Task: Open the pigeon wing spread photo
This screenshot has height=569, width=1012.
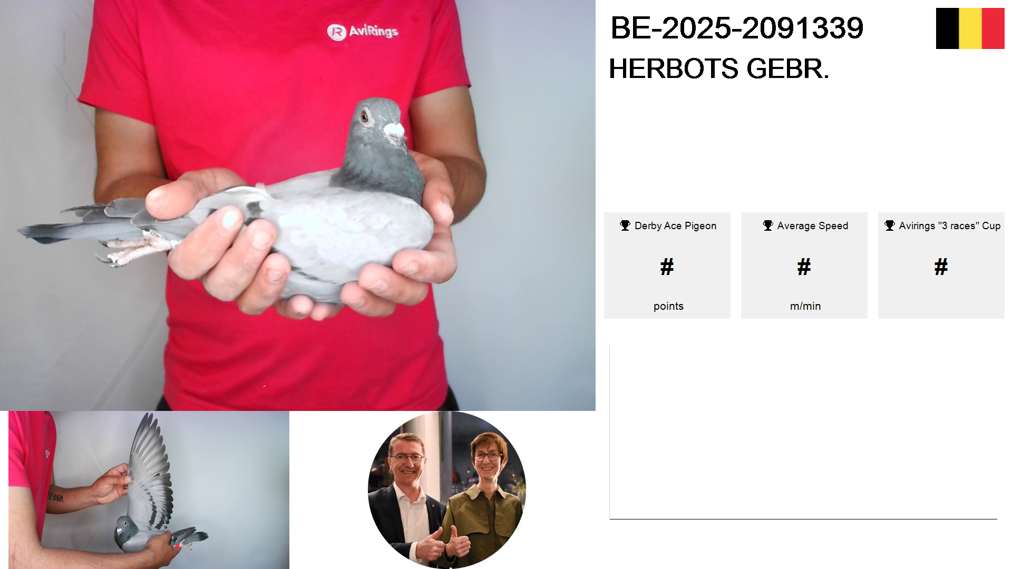Action: click(x=149, y=490)
